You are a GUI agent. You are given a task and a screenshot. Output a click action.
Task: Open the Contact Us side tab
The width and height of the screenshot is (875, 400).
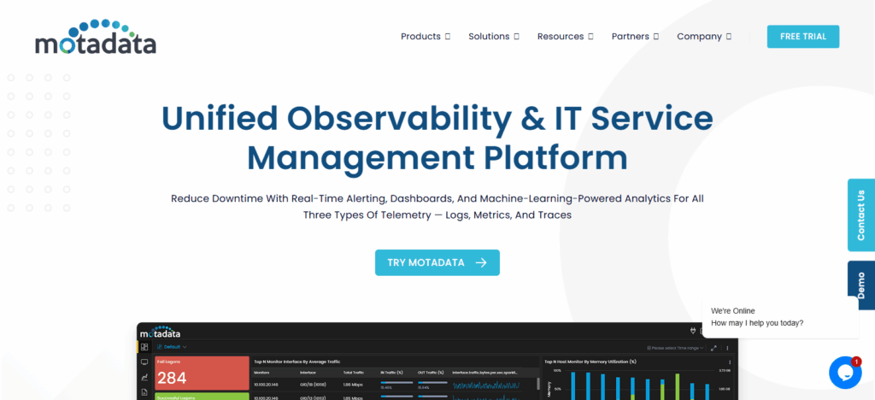[860, 215]
